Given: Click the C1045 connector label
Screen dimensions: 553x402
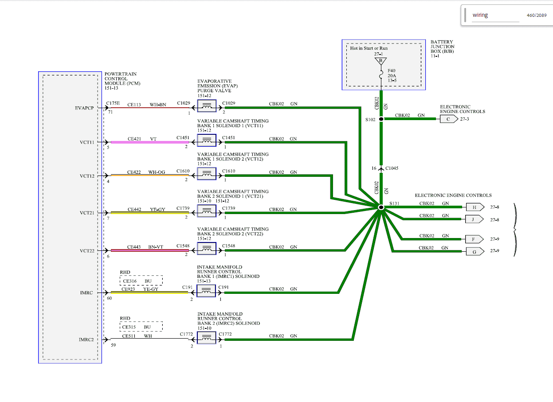Looking at the screenshot, I should pos(392,168).
